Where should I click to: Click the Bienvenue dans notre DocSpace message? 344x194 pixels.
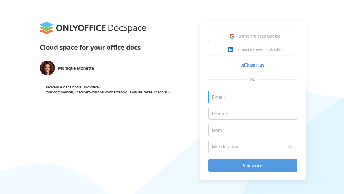(x=73, y=87)
